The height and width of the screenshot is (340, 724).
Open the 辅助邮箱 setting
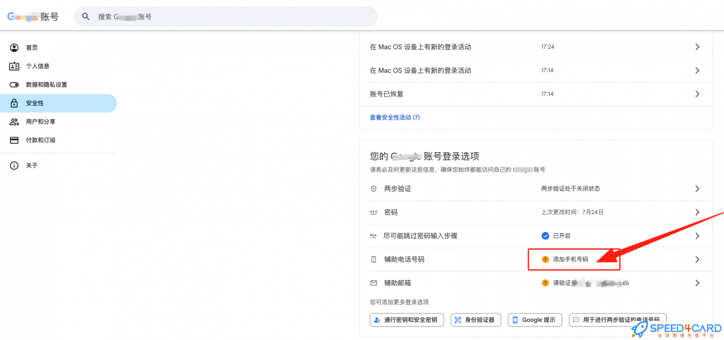(536, 283)
